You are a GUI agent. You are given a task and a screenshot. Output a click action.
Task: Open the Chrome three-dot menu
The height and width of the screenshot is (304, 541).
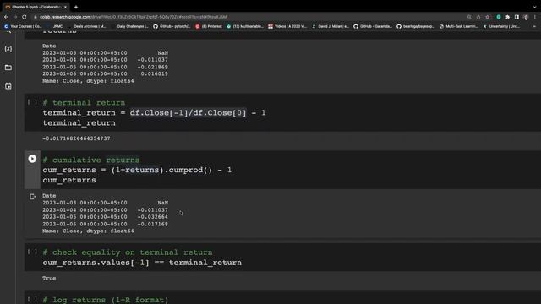coord(535,17)
